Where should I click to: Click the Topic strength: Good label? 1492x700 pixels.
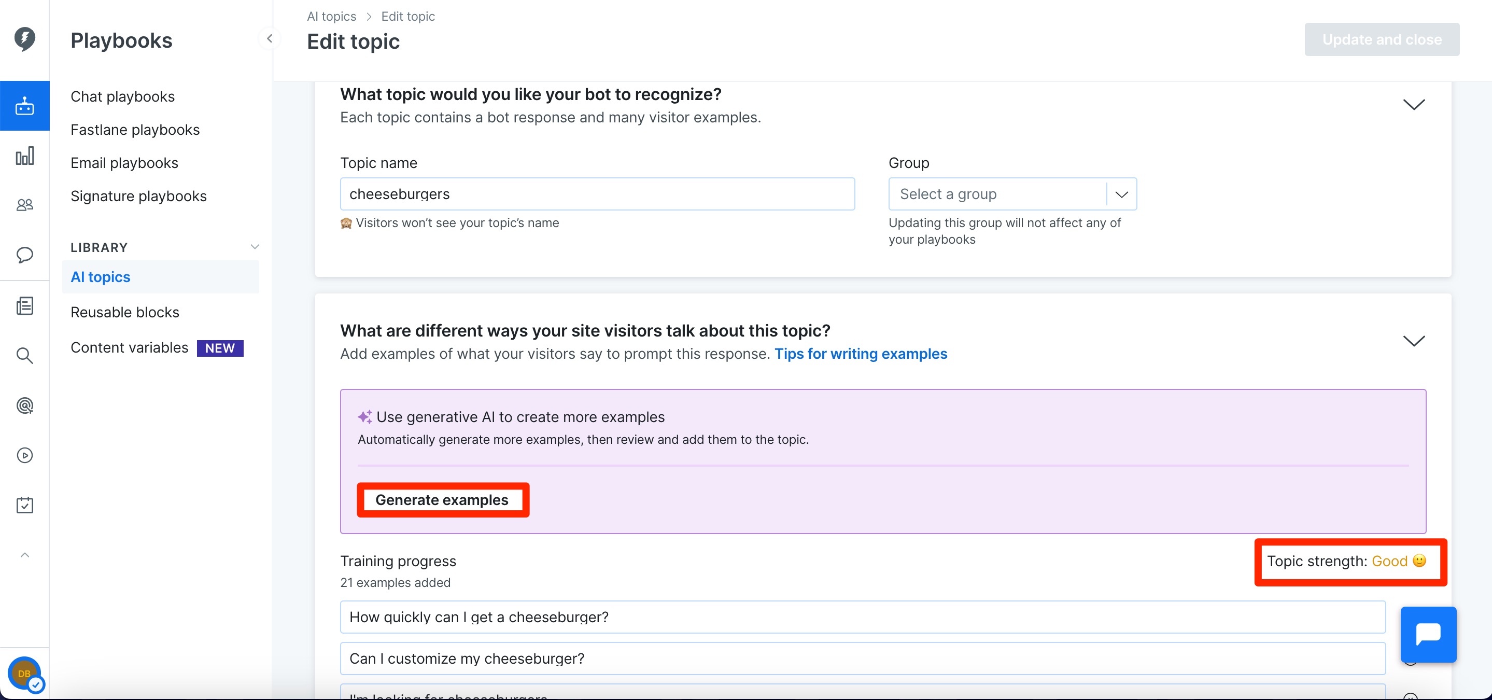[1346, 561]
